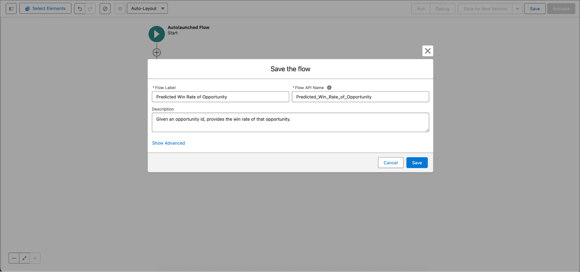Undo the last action
Viewport: 580px width, 272px height.
click(80, 9)
